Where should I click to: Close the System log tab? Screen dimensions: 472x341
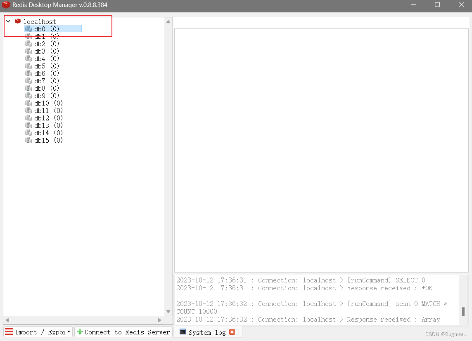(x=232, y=332)
